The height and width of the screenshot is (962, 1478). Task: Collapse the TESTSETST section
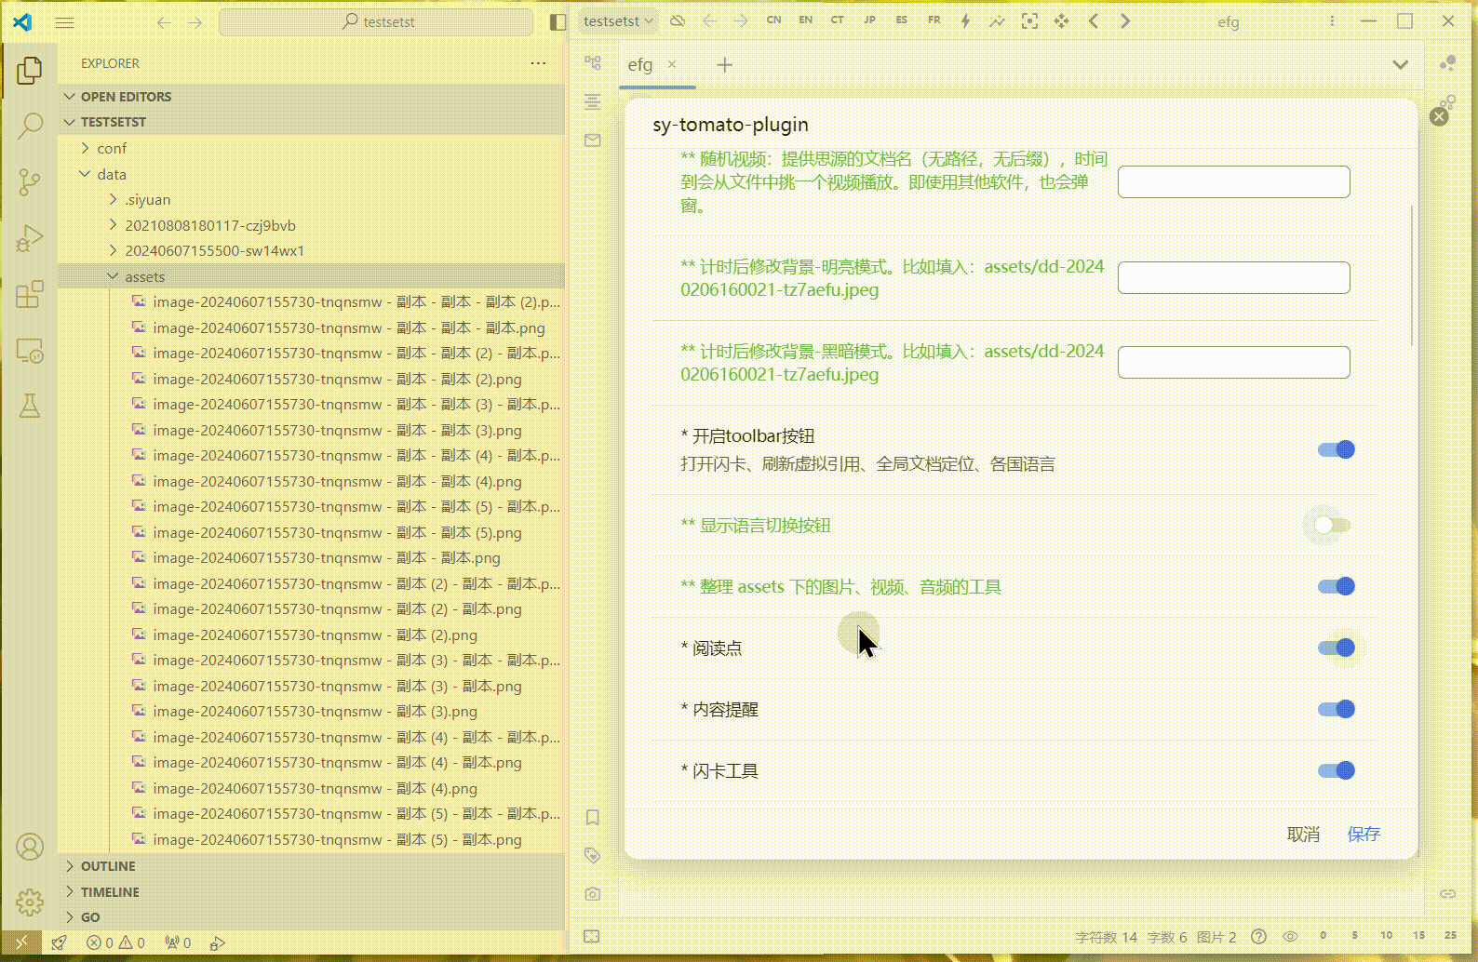click(x=312, y=122)
